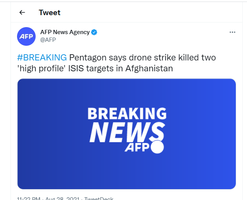Screen dimensions: 247x200
Task: Open the AFP News Agency display name
Action: pos(65,32)
